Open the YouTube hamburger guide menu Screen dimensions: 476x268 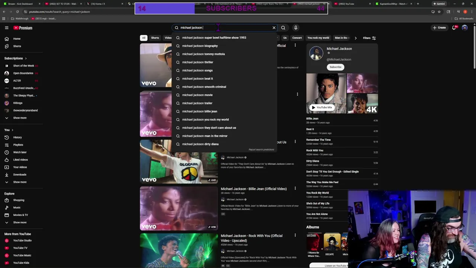(x=6, y=28)
